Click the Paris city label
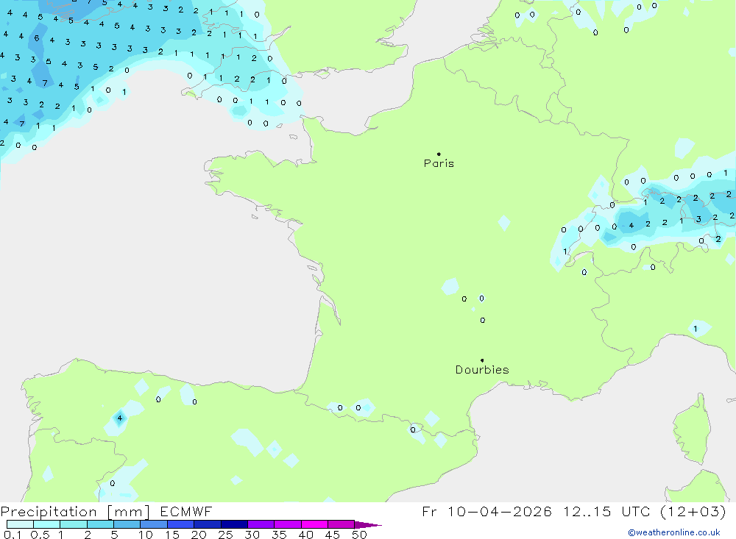Image resolution: width=736 pixels, height=539 pixels. click(x=439, y=163)
